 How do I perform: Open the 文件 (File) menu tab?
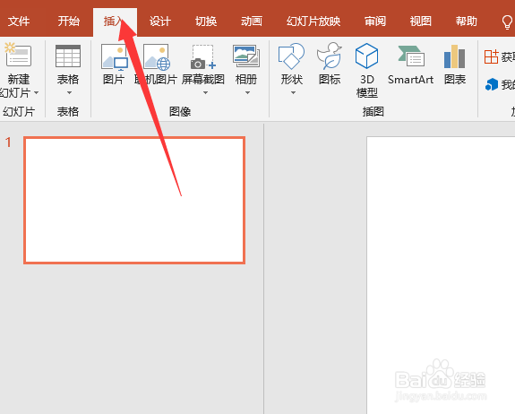click(19, 22)
